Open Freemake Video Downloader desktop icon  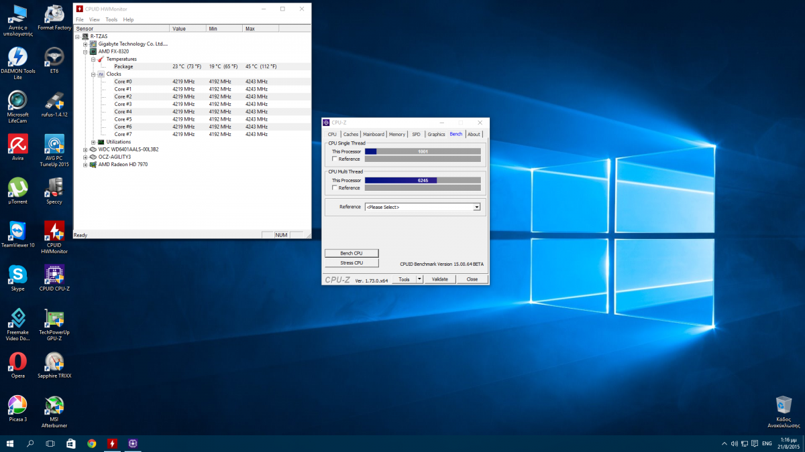[x=18, y=325]
